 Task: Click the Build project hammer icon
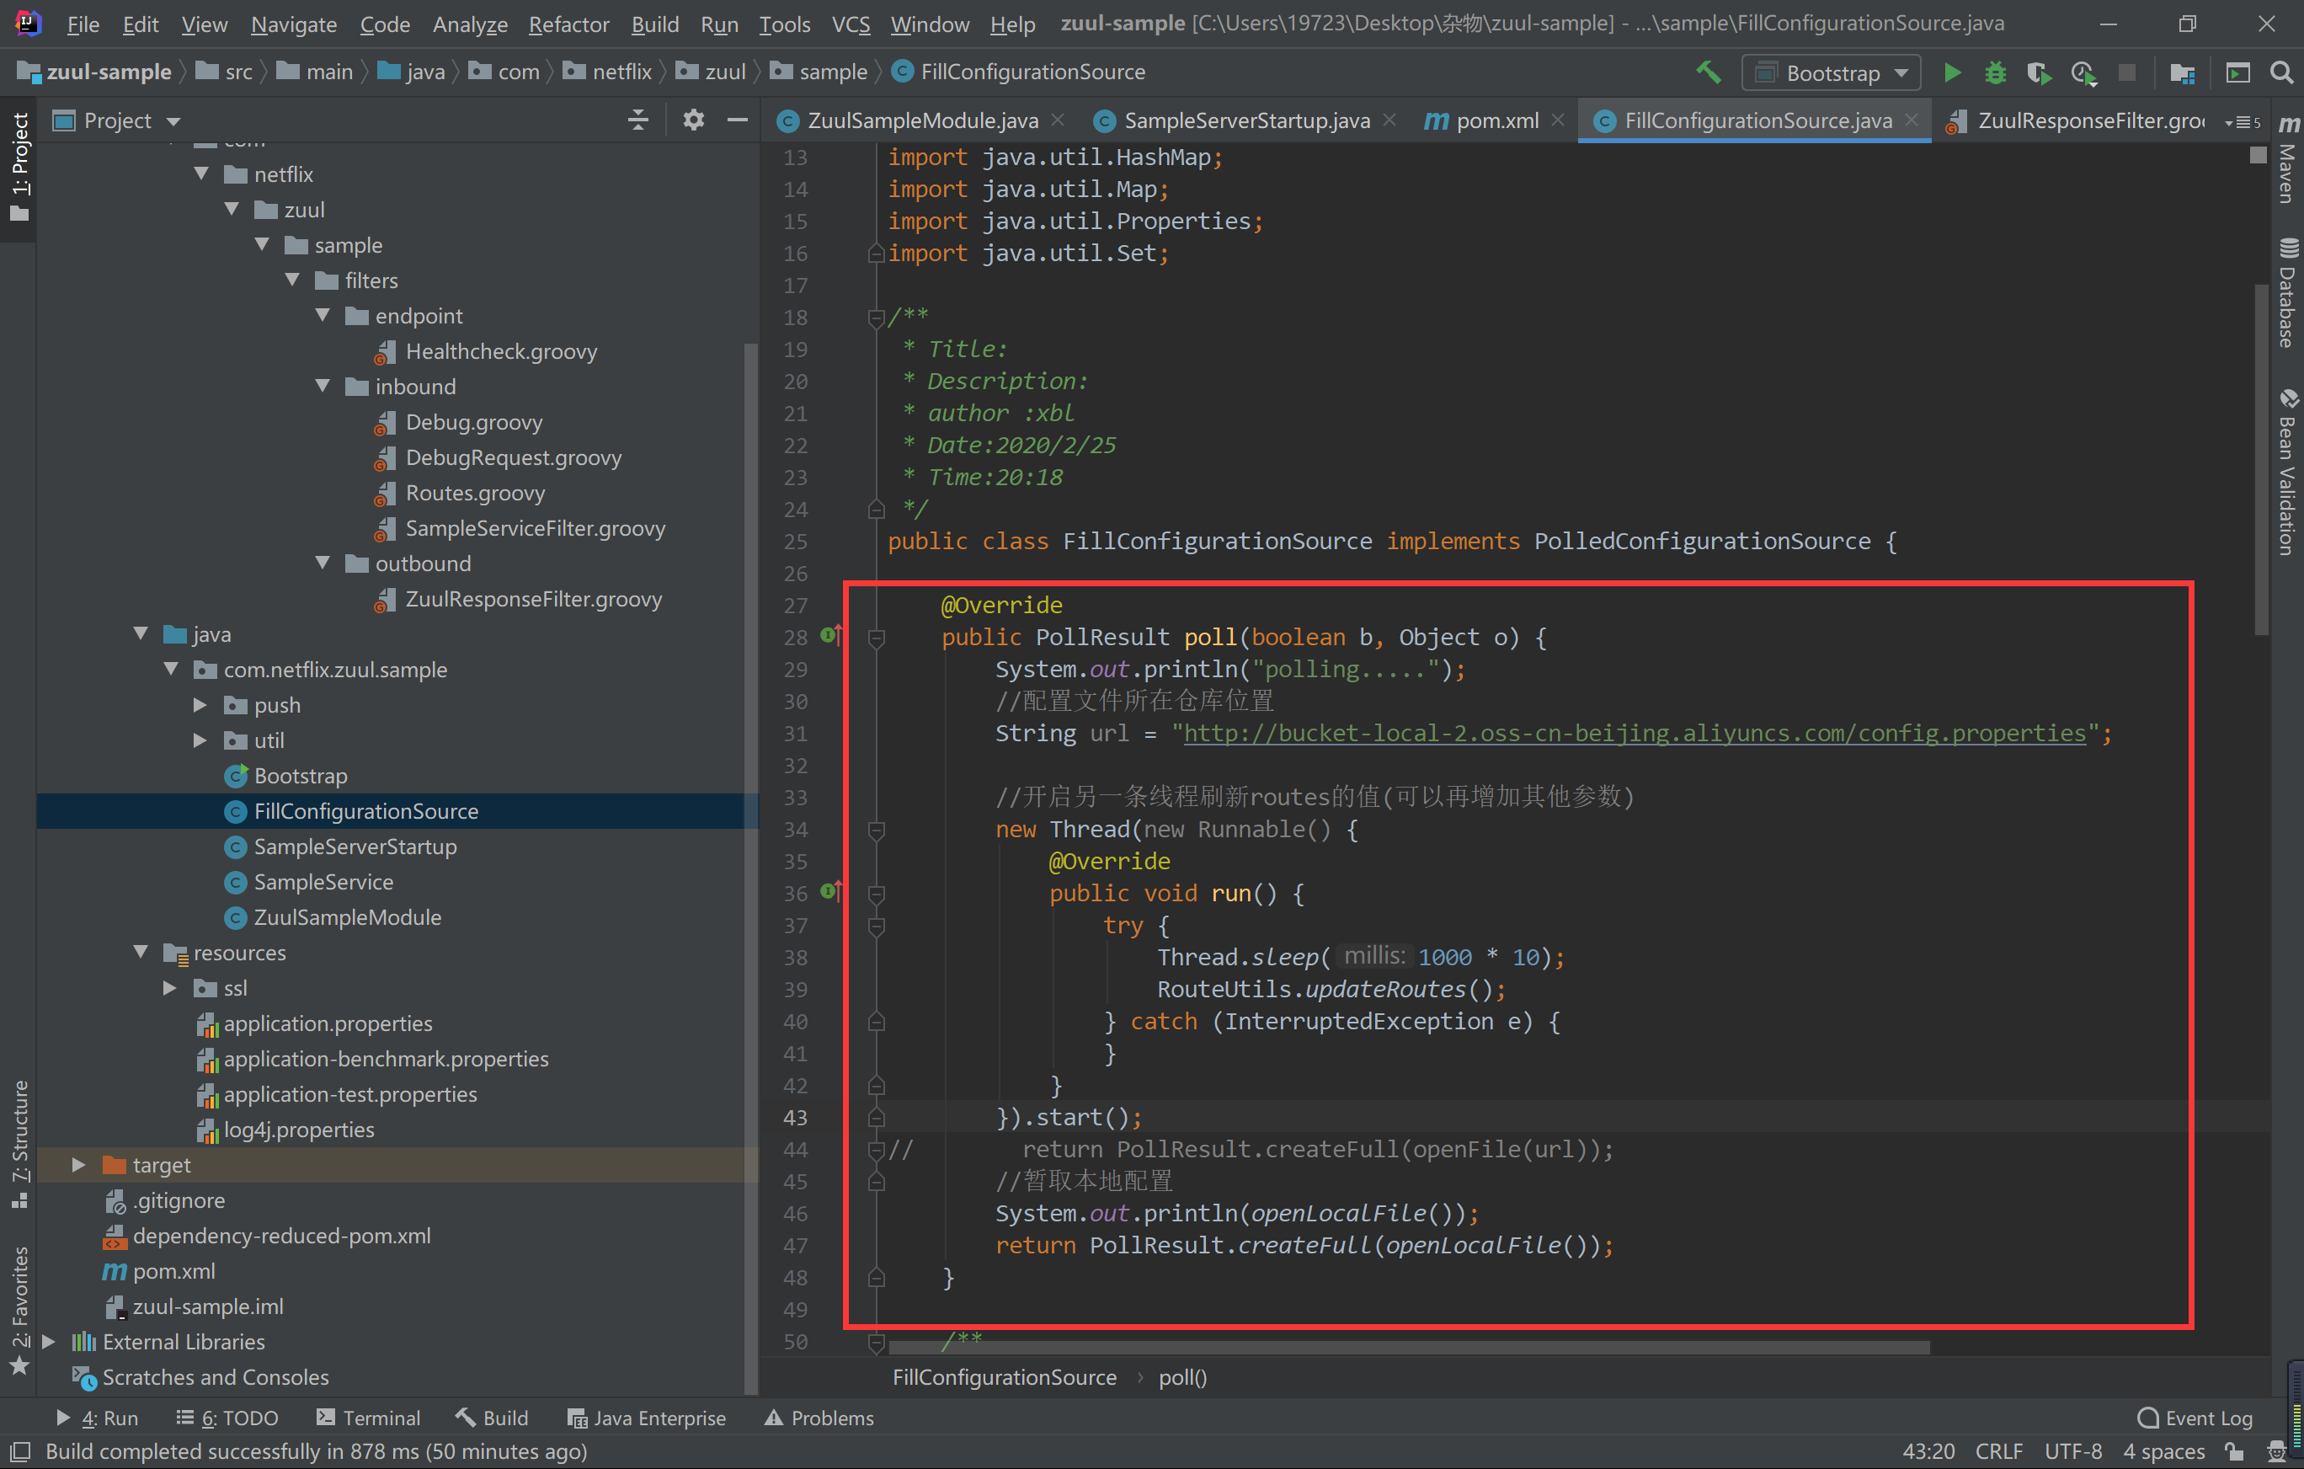pos(1709,72)
